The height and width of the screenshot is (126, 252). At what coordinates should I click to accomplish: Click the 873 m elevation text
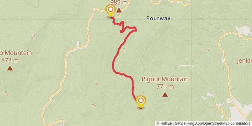[x=10, y=60]
